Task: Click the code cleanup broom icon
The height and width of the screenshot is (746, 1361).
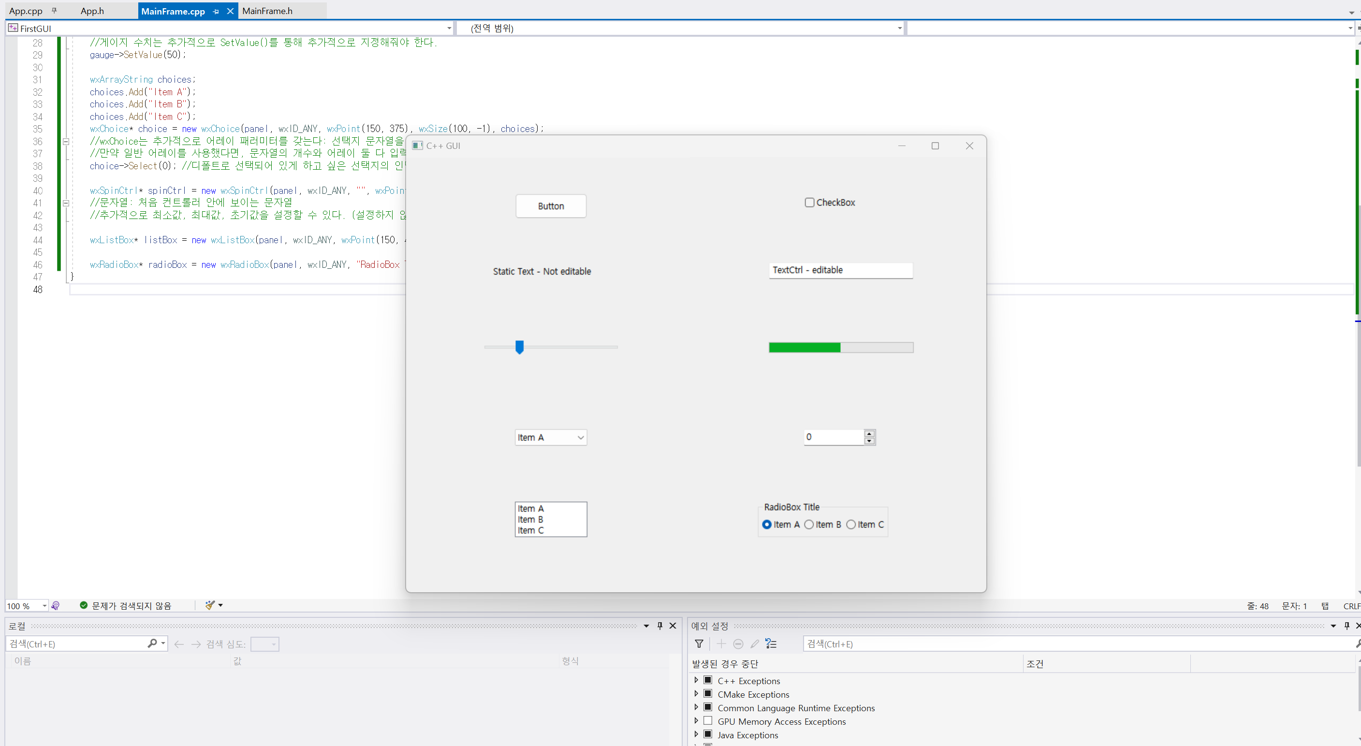Action: tap(210, 605)
